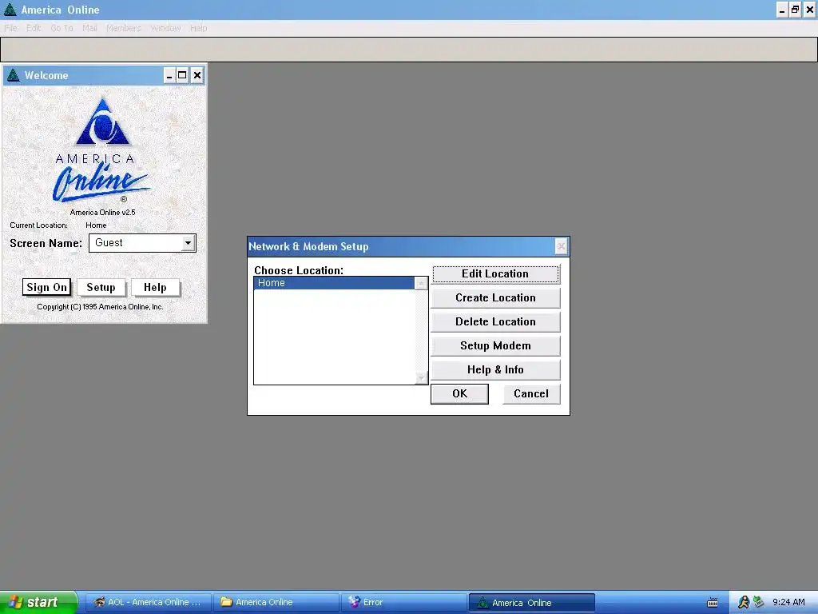Click the location list scroll down arrow

pos(421,377)
